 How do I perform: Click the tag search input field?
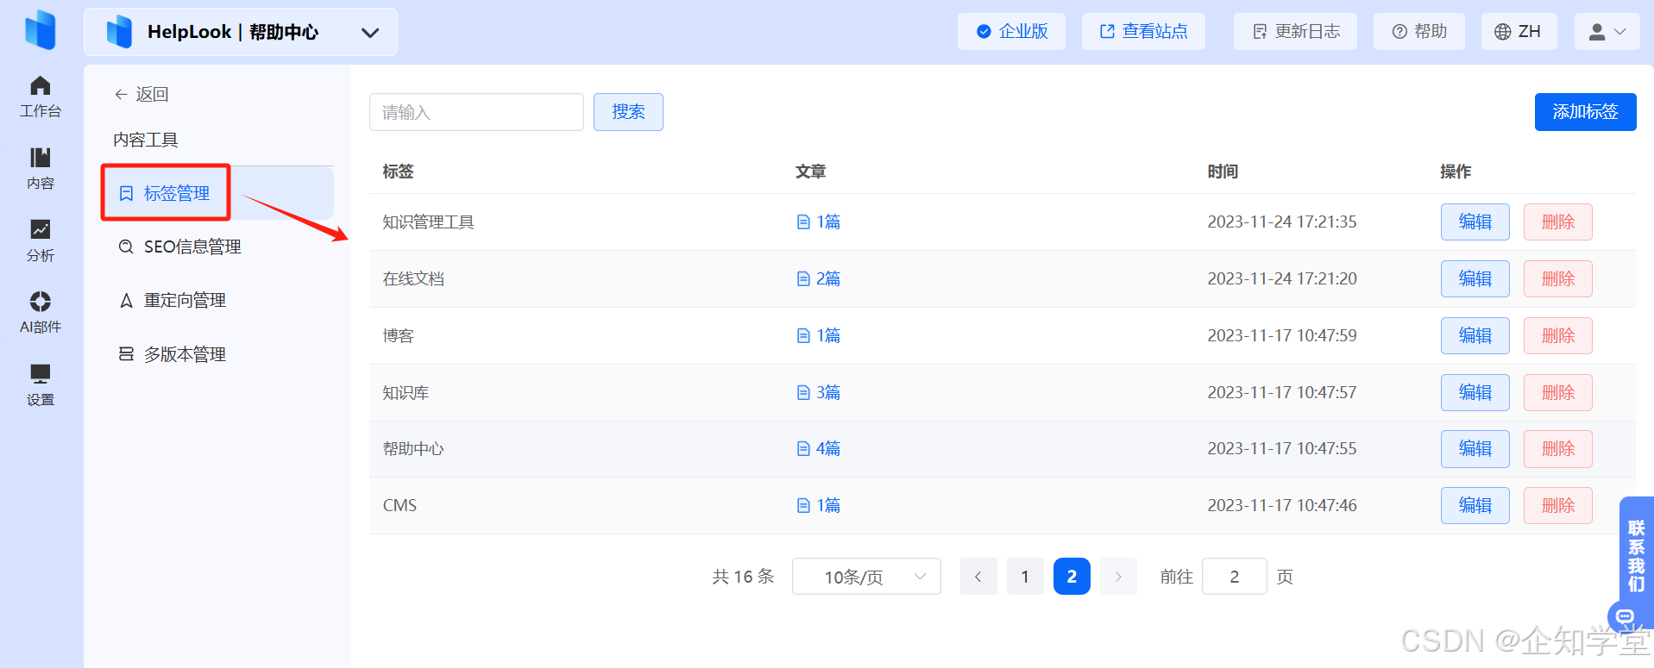tap(476, 112)
